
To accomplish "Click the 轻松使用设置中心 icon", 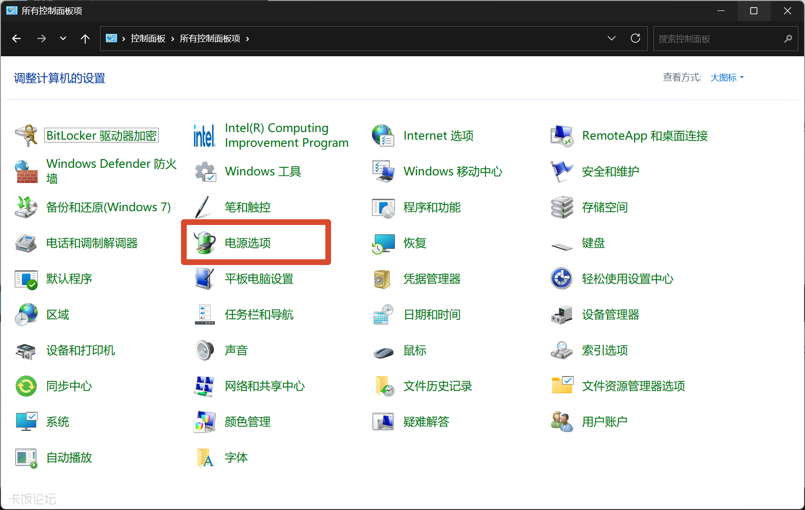I will (562, 279).
